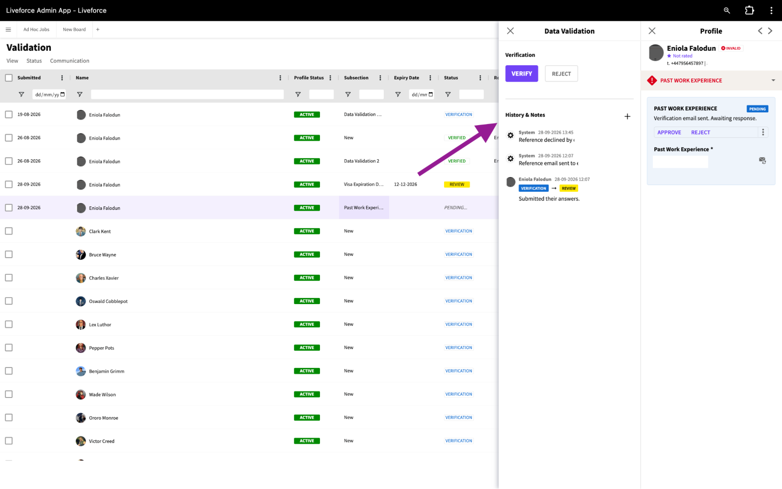This screenshot has height=489, width=782.
Task: Open Submitted column options menu
Action: click(x=62, y=78)
